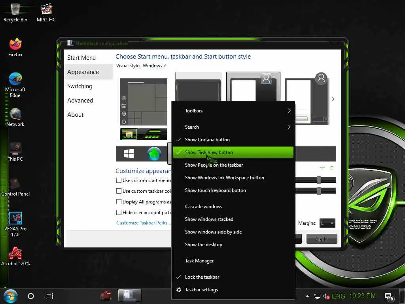Expand the Search submenu

pos(233,127)
